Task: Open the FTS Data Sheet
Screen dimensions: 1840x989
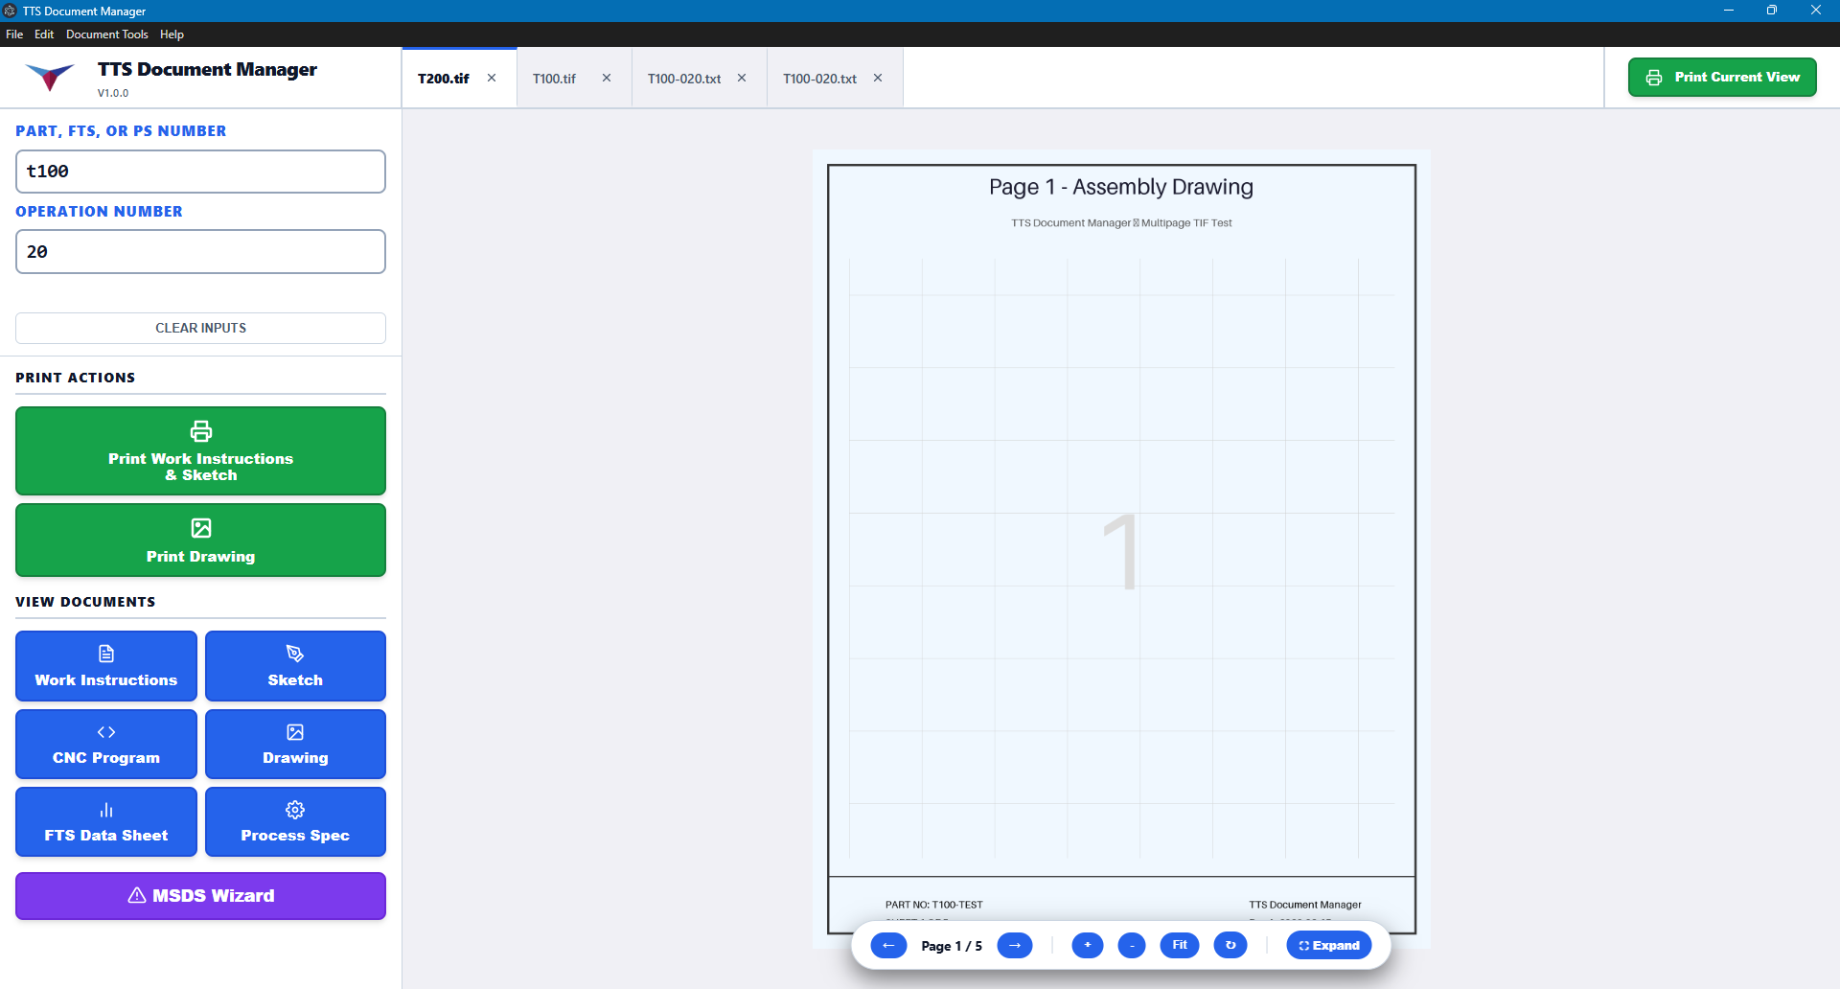Action: point(106,822)
